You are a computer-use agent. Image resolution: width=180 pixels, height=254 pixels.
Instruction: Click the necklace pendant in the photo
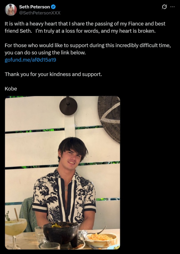pos(66,188)
